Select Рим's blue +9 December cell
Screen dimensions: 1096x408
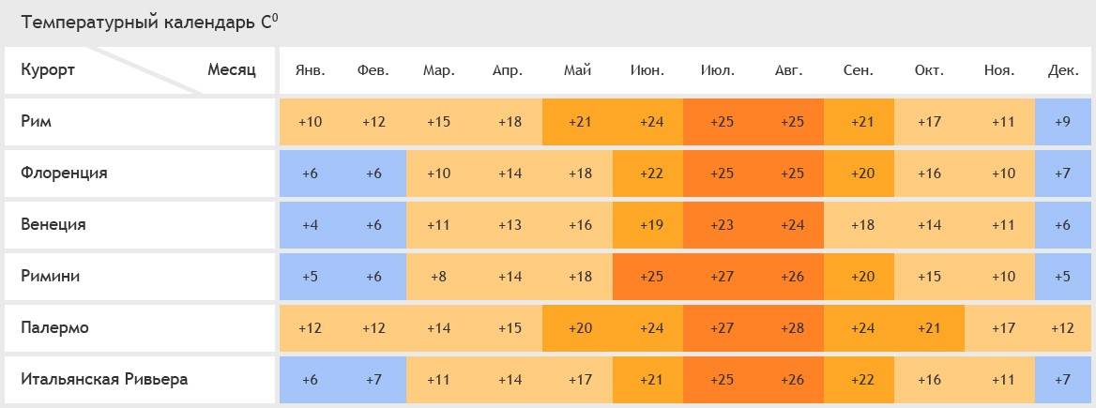pyautogui.click(x=1063, y=122)
